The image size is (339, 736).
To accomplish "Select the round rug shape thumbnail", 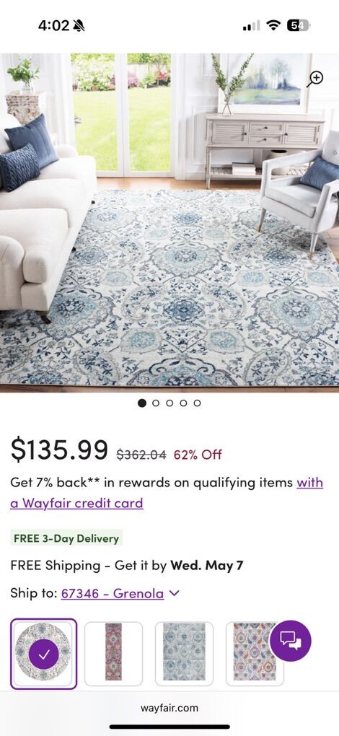I will coord(43,654).
